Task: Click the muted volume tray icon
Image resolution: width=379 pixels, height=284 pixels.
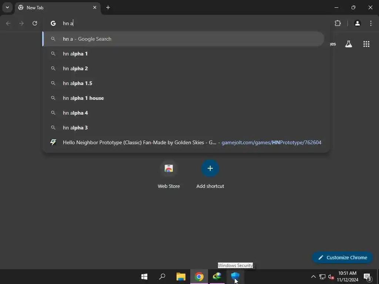Action: pyautogui.click(x=331, y=277)
